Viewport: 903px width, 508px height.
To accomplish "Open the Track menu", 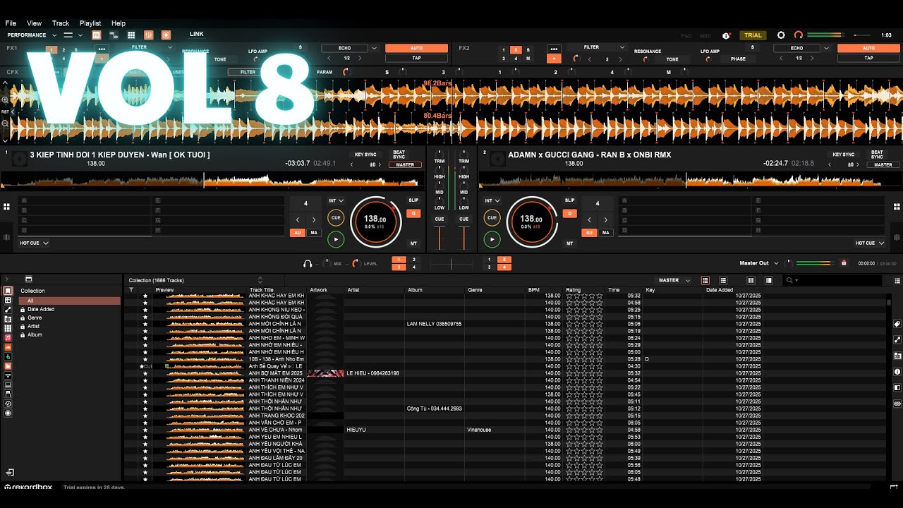I will (61, 23).
